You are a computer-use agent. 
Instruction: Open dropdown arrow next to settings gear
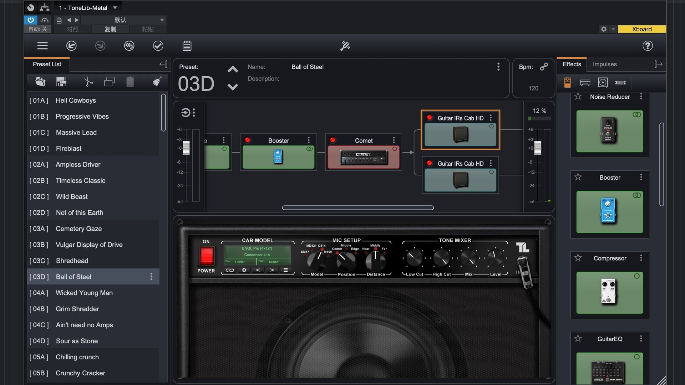pos(613,29)
